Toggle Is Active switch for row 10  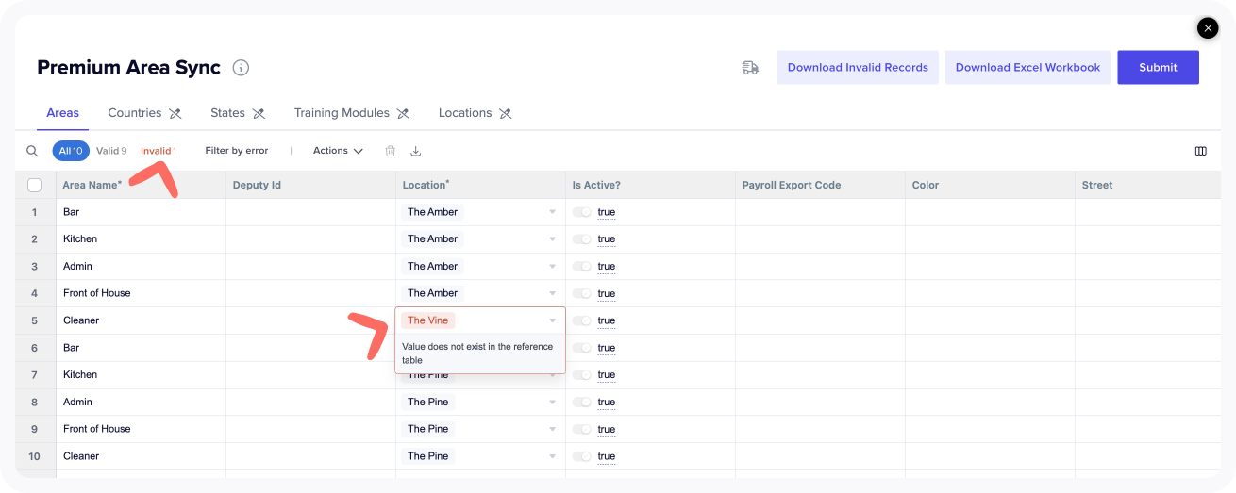[582, 456]
